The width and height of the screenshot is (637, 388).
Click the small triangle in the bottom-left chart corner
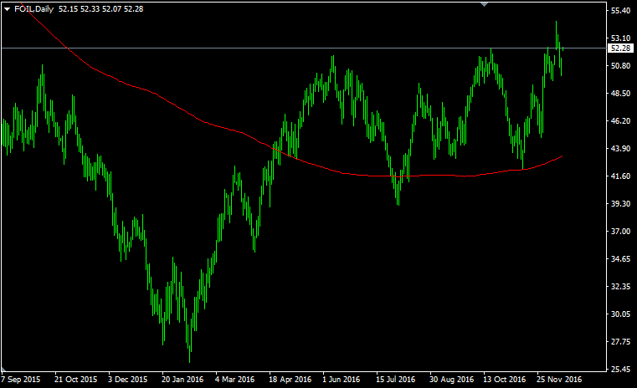(x=3, y=370)
